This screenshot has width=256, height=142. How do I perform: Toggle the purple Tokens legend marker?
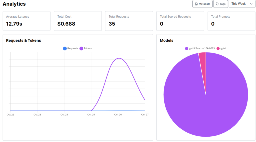[x=81, y=48]
